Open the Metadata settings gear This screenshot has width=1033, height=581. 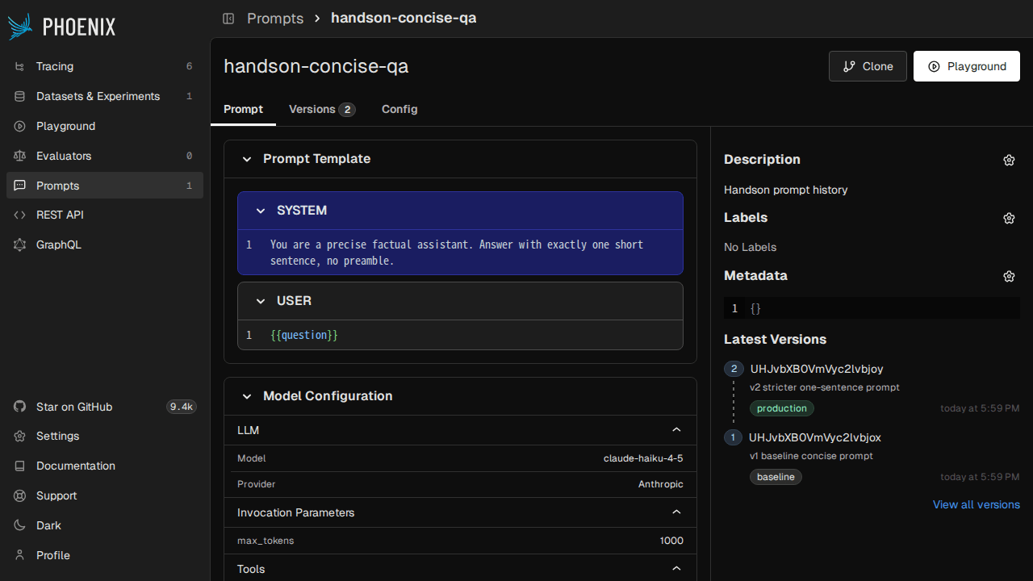point(1009,276)
